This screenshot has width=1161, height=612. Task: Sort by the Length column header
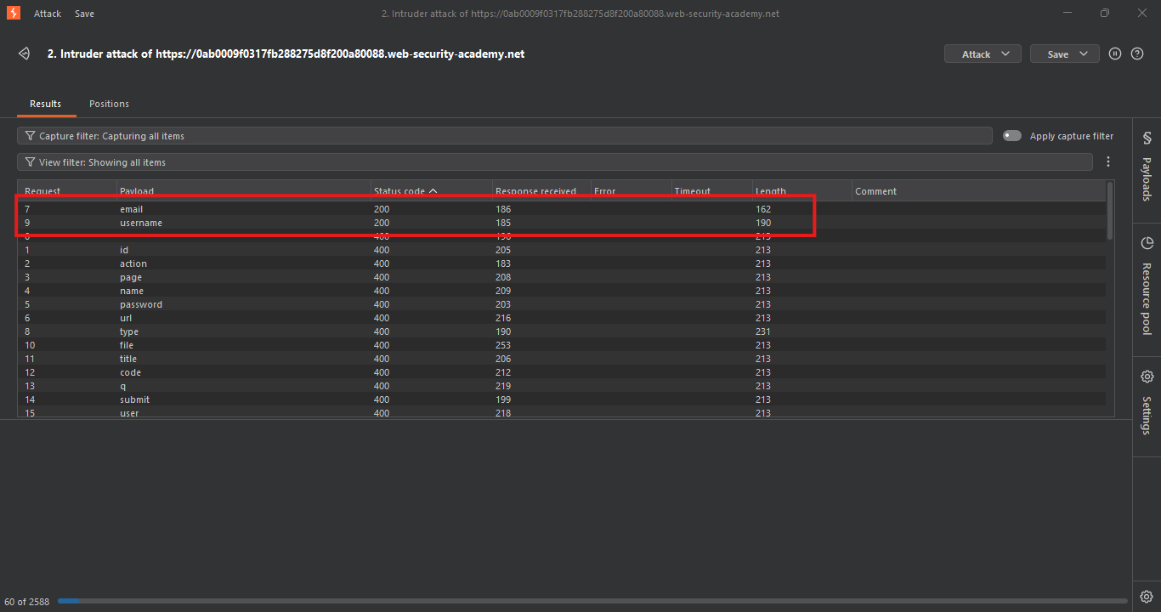point(802,191)
